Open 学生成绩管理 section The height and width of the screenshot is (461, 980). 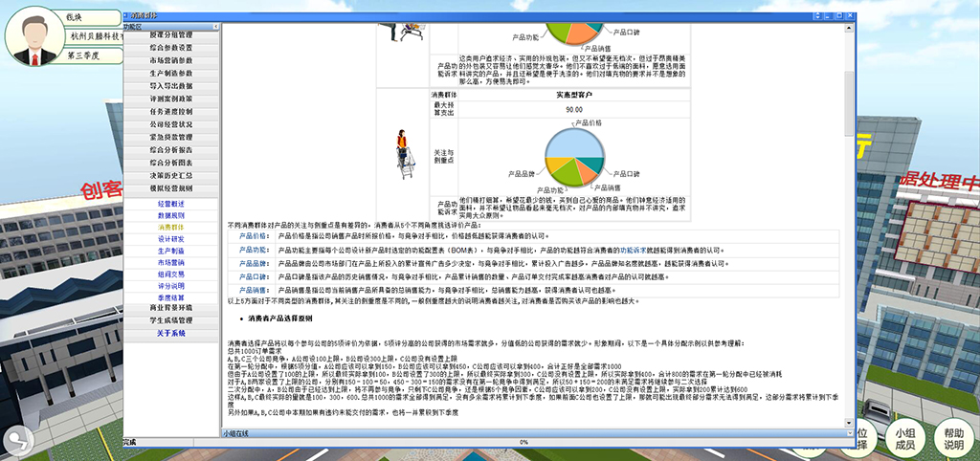click(x=171, y=320)
